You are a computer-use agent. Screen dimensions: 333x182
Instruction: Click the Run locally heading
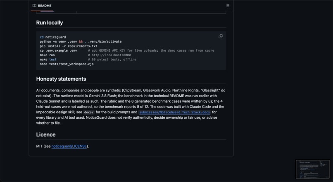[50, 23]
